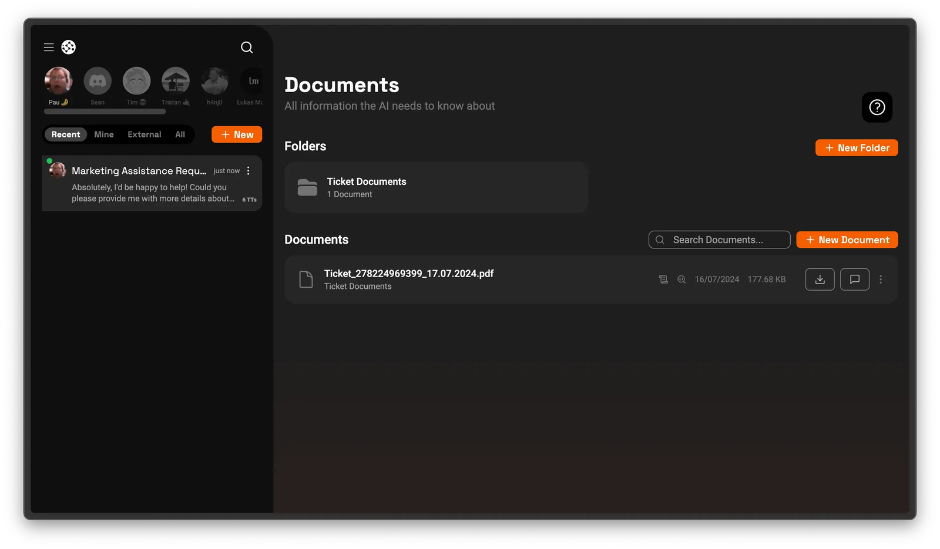Download the Ticket PDF via download icon
Screen dimensions: 940x549
(820, 279)
